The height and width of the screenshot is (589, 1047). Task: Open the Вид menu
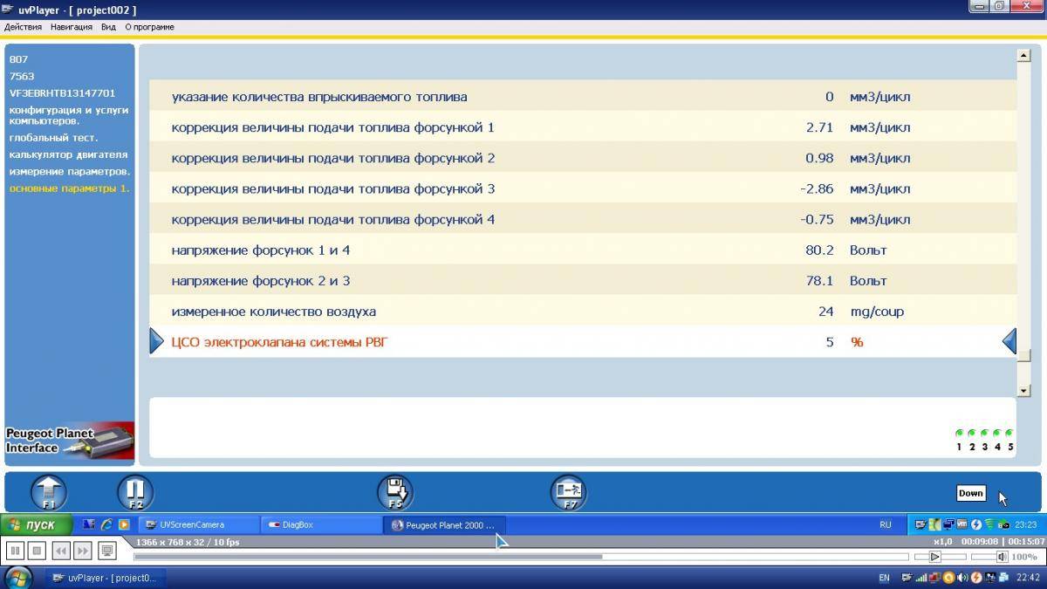108,27
